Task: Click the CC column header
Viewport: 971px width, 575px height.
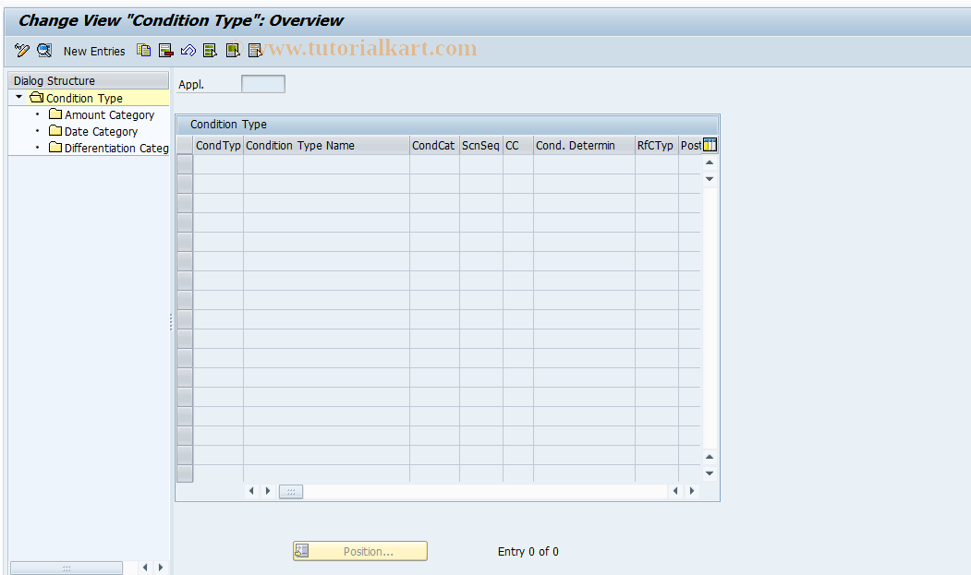Action: point(517,146)
